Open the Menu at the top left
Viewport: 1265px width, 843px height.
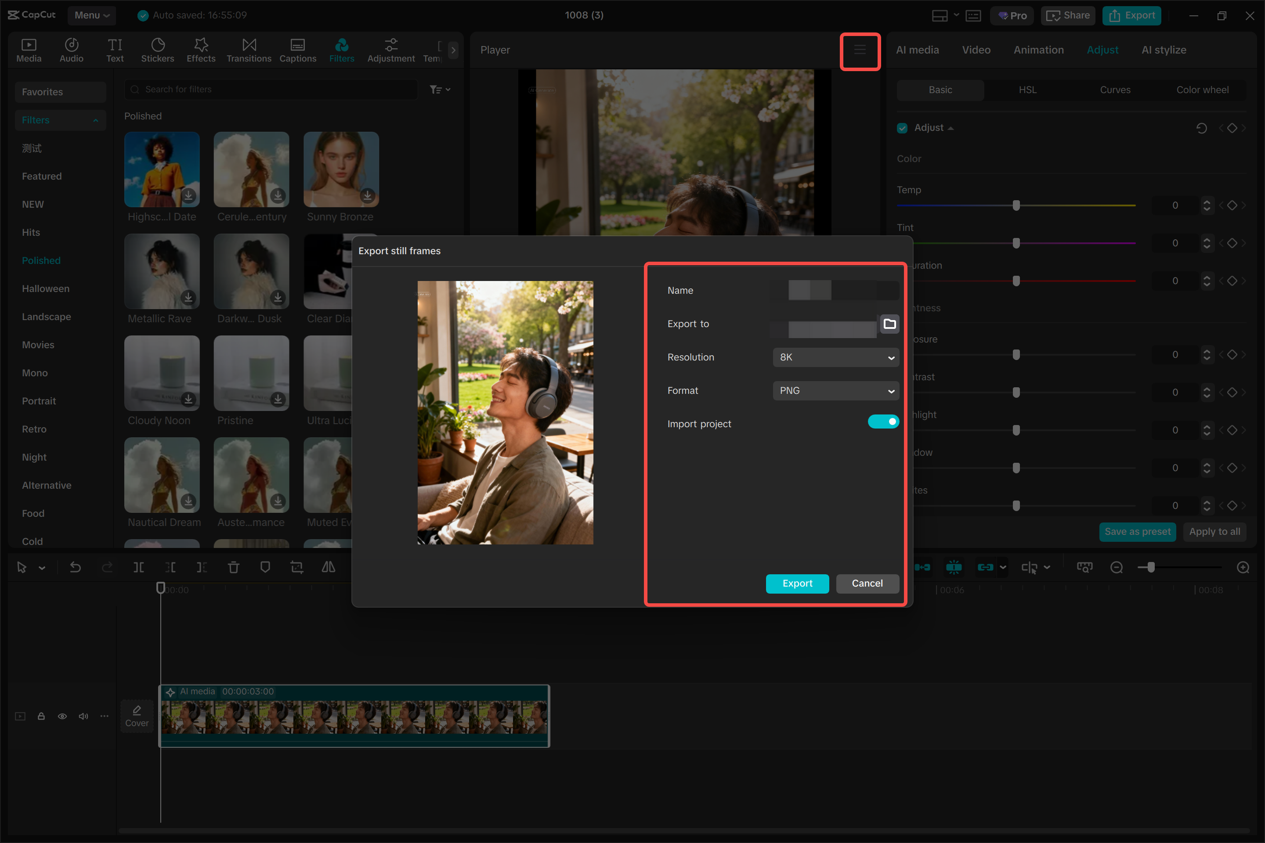(x=91, y=15)
